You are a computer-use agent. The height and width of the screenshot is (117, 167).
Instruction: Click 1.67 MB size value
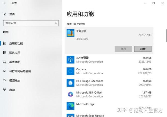147,93
